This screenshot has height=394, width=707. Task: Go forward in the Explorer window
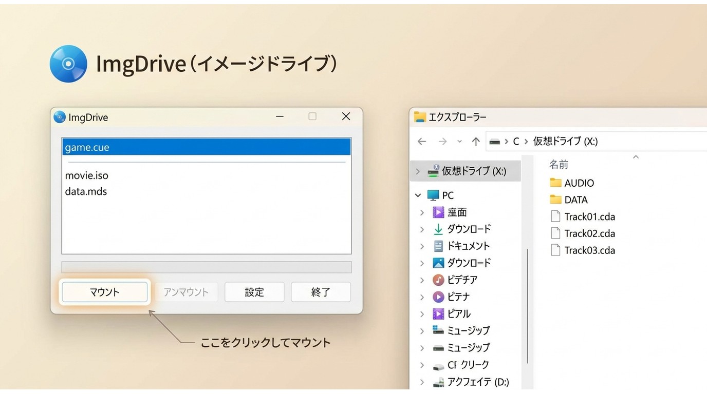(x=442, y=141)
